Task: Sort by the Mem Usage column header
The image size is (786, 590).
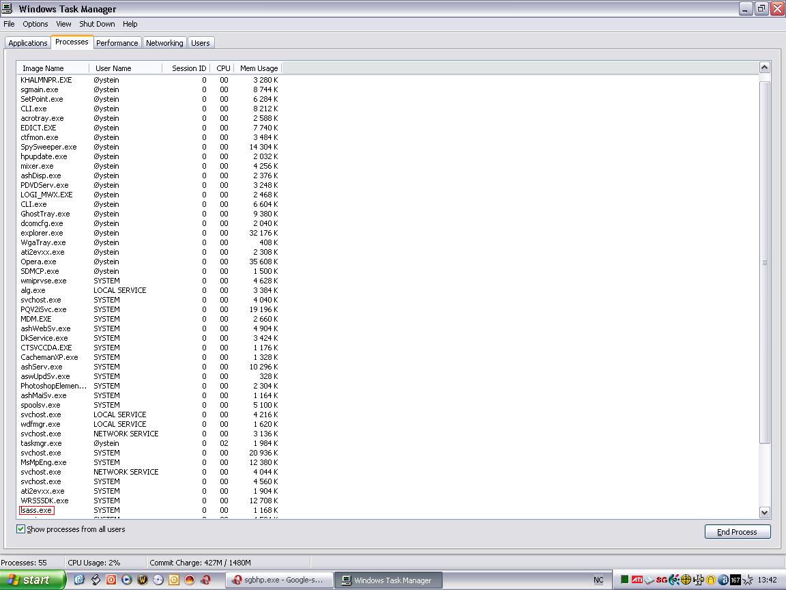Action: 258,68
